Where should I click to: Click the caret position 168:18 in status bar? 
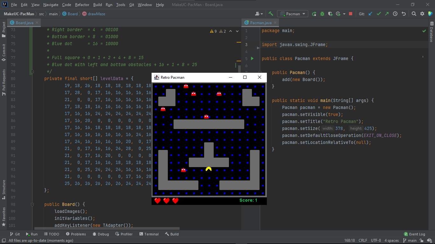pos(349,241)
